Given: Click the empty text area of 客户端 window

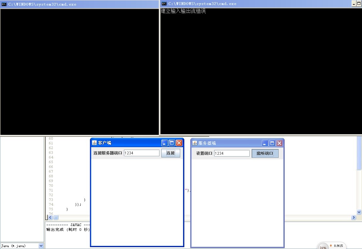Looking at the screenshot, I should pos(137,202).
